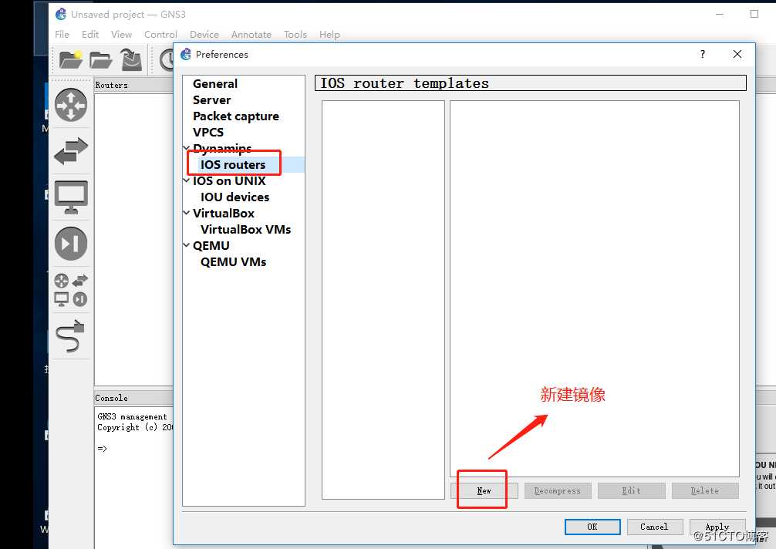Select Dynamips preferences entry

pyautogui.click(x=222, y=148)
